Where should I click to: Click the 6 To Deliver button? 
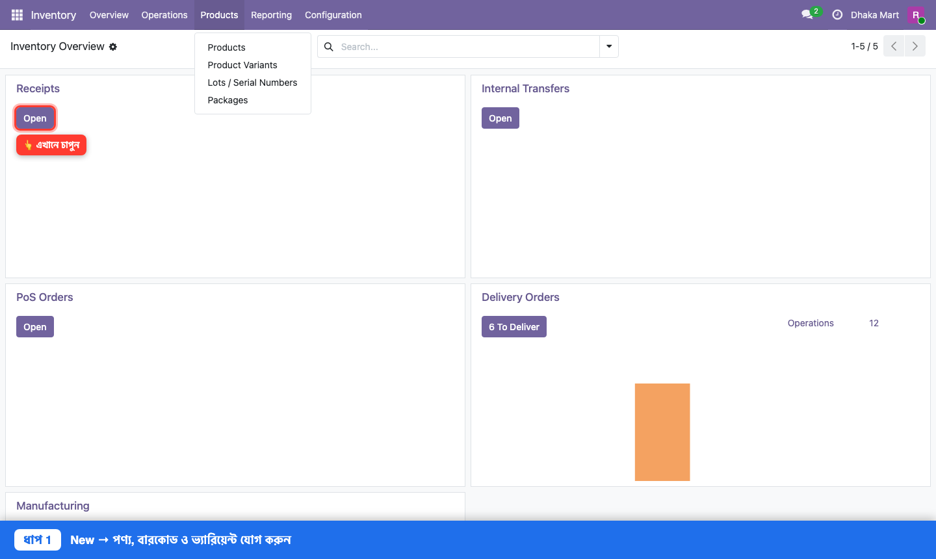tap(514, 327)
